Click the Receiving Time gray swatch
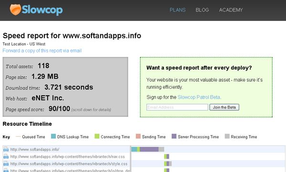The width and height of the screenshot is (286, 172). point(227,136)
